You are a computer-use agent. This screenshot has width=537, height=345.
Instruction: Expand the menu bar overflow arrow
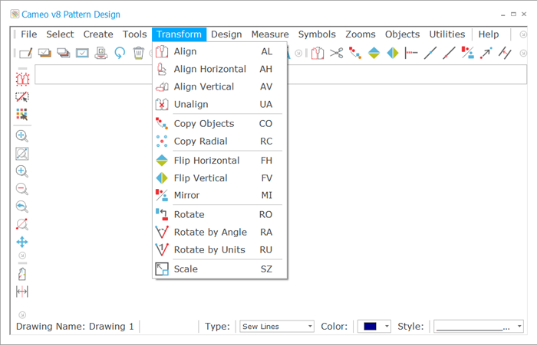click(523, 34)
